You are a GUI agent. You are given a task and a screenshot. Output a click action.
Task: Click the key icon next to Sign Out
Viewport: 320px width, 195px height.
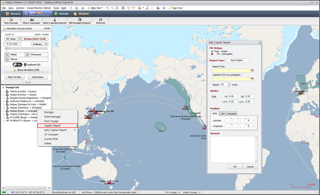click(170, 8)
